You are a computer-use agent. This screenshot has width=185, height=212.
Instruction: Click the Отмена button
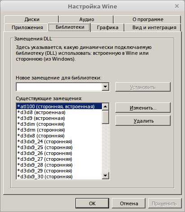tap(129, 203)
